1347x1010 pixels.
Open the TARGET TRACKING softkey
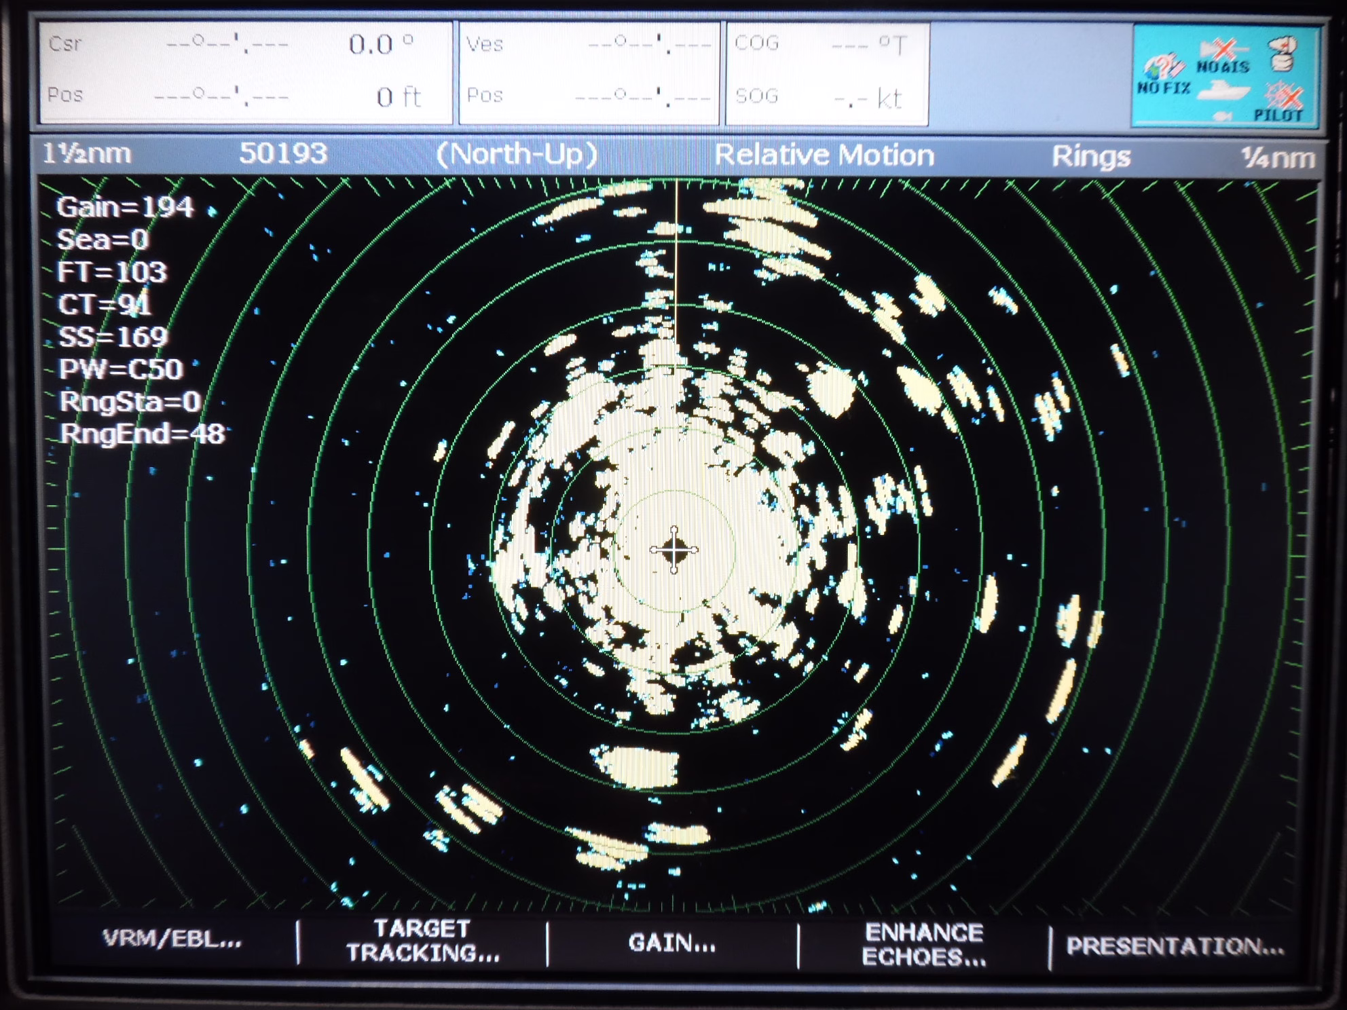pos(423,941)
